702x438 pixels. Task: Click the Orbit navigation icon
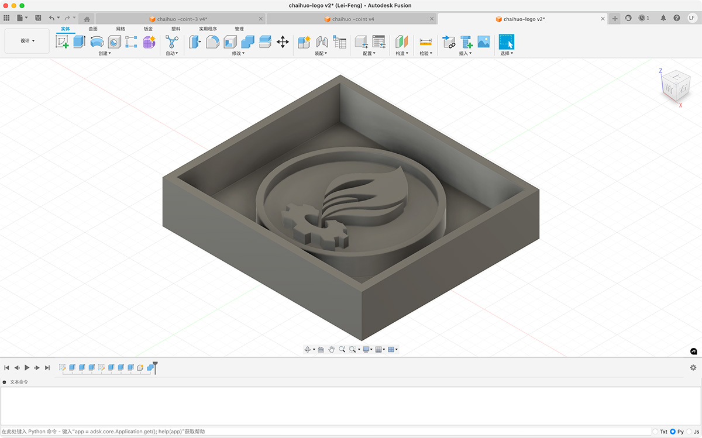pyautogui.click(x=307, y=349)
